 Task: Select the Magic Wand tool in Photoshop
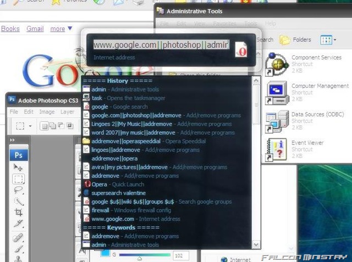tap(19, 201)
